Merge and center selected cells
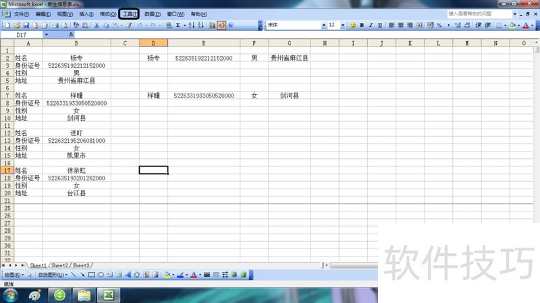Image resolution: width=540 pixels, height=303 pixels. (x=418, y=25)
